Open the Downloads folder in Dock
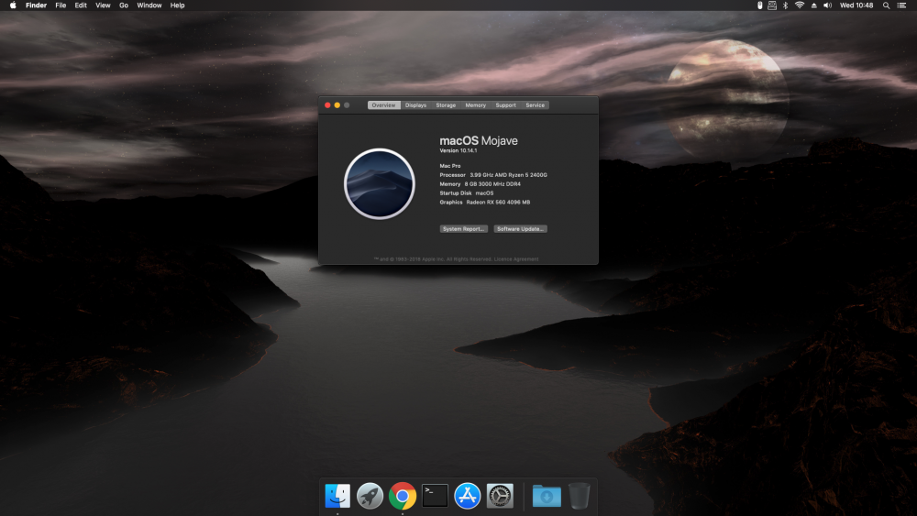 (x=547, y=496)
